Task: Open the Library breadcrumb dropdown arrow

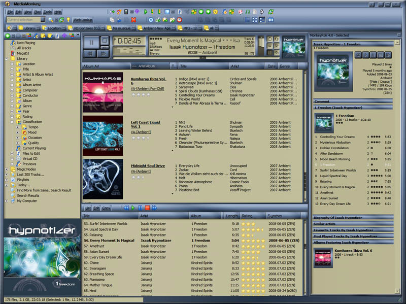Action: coord(39,28)
